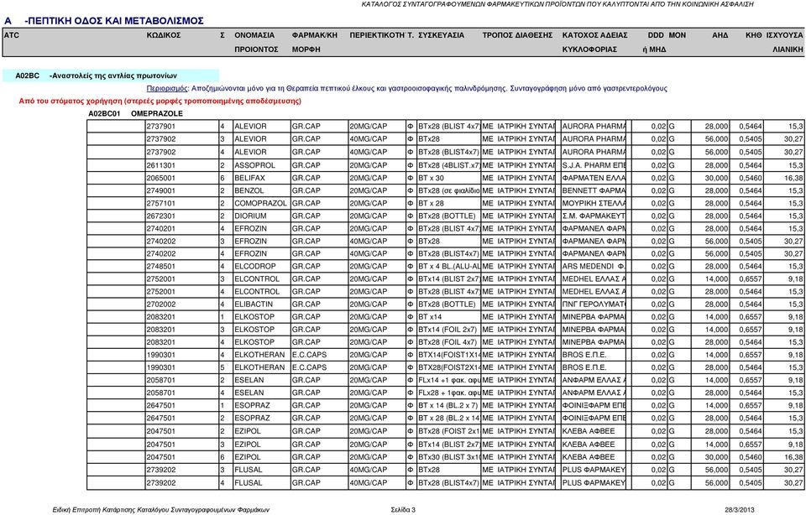The height and width of the screenshot is (515, 806).
Task: Click packaging 'BTx28 (FOIL 4x7)'
Action: pyautogui.click(x=447, y=342)
